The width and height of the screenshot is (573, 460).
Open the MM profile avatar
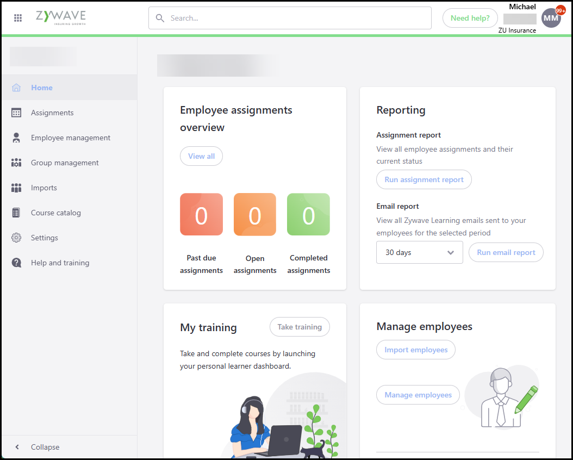point(551,17)
